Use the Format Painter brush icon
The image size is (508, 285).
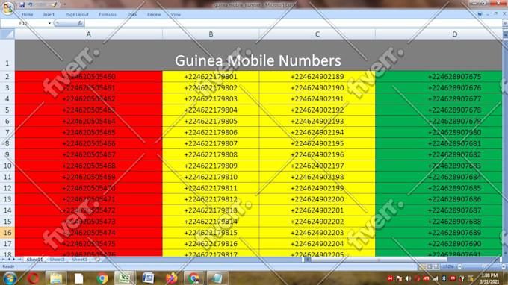[54, 5]
